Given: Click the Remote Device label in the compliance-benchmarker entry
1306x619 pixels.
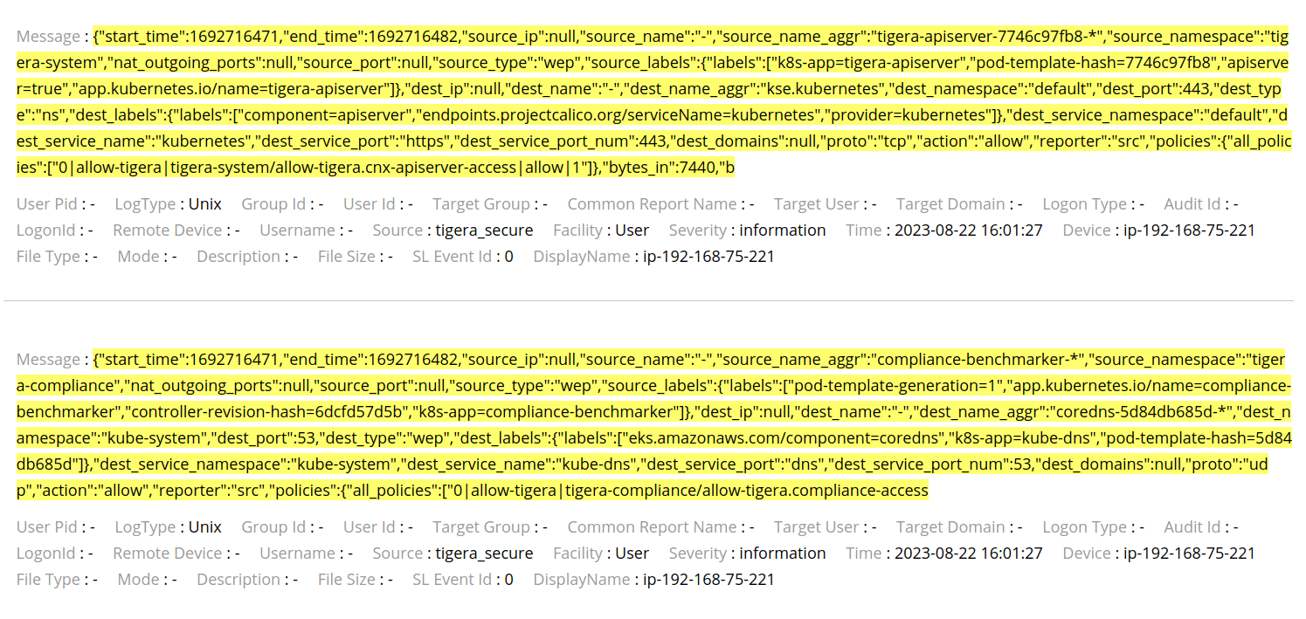Looking at the screenshot, I should click(168, 554).
